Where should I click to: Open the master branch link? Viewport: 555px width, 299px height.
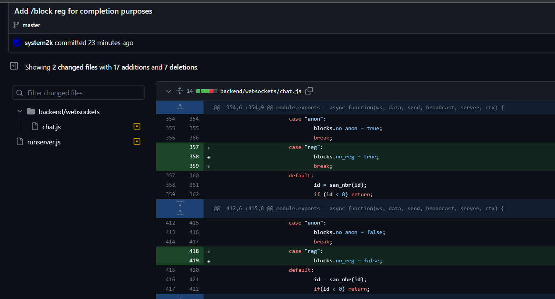pos(31,25)
